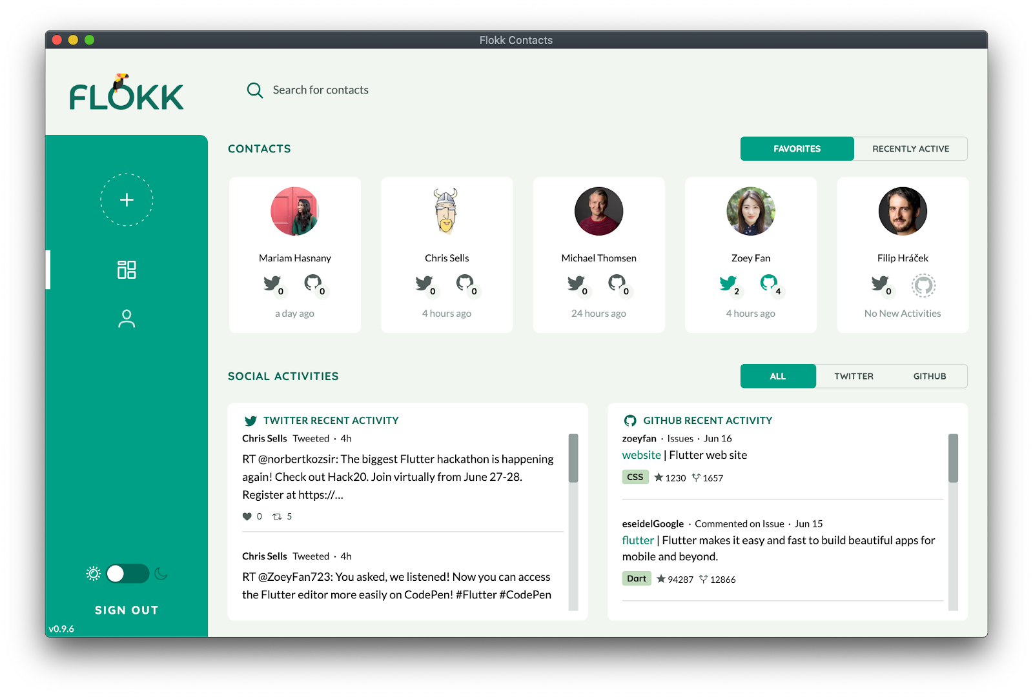The width and height of the screenshot is (1033, 697).
Task: Switch to the TWITTER activity tab
Action: [x=854, y=376]
